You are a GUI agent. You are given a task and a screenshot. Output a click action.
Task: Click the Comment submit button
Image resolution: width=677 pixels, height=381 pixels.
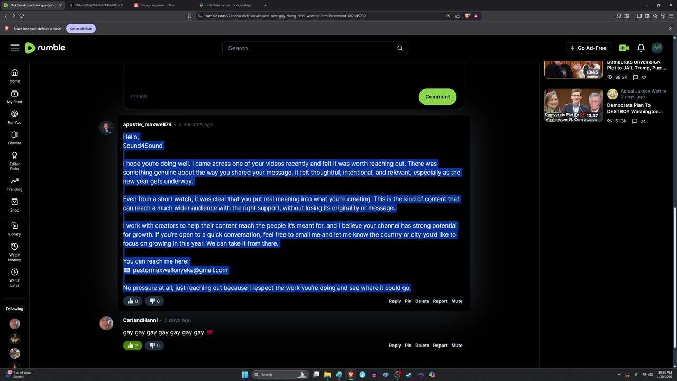click(x=437, y=97)
